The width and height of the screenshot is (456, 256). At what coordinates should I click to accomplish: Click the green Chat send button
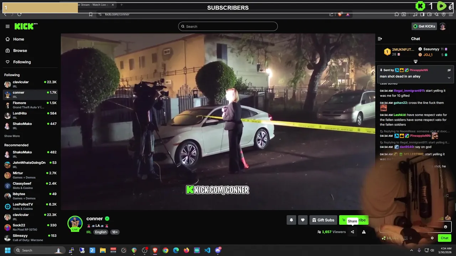coord(445,238)
